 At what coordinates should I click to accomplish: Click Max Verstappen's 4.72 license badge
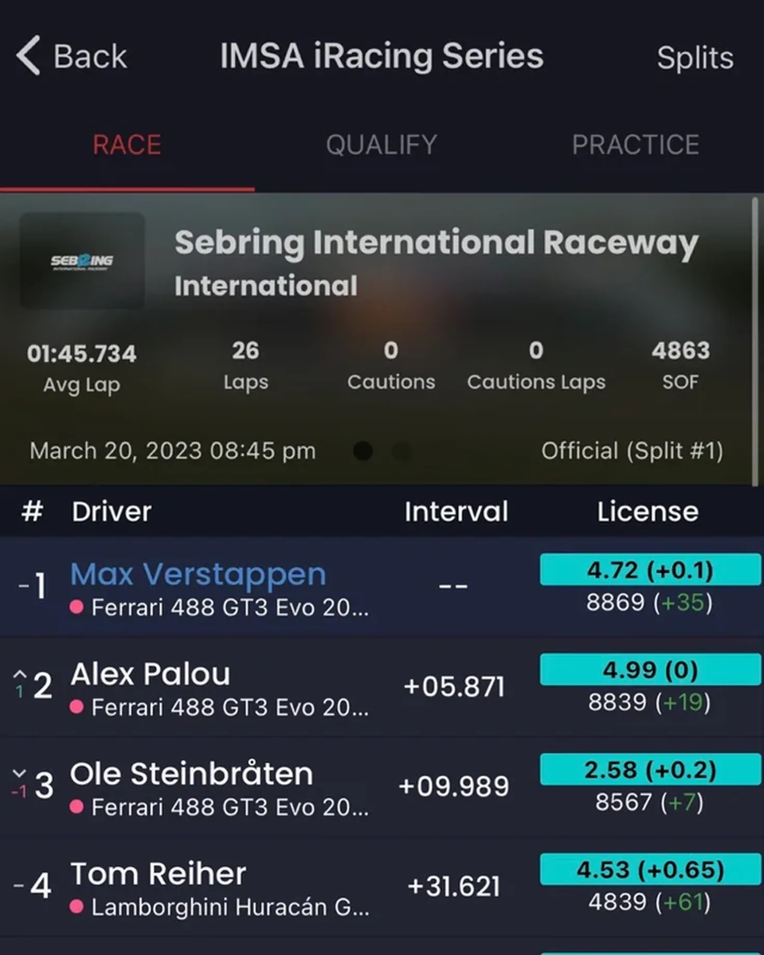650,570
